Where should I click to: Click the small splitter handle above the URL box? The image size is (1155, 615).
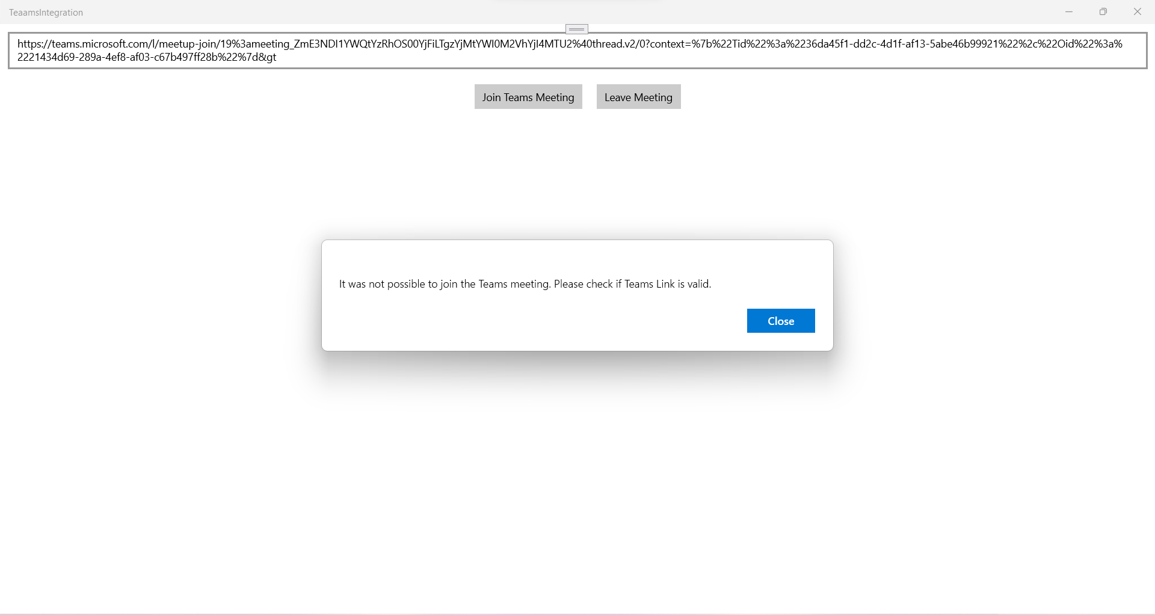(576, 28)
